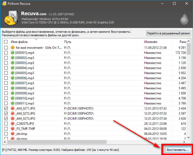Click red status icon beside _C280579.JPG
The height and width of the screenshot is (155, 193).
pyautogui.click(x=12, y=124)
